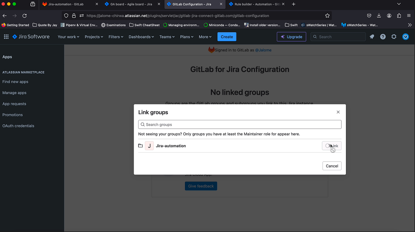This screenshot has width=415, height=232.
Task: Open the Swift CheatSheet bookmark folder
Action: tap(144, 25)
